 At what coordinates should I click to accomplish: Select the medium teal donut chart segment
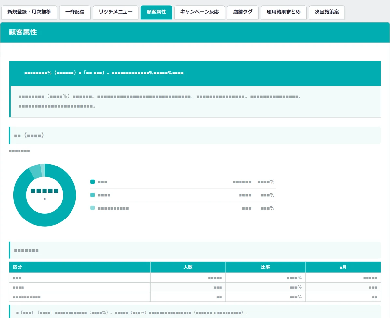tap(36, 172)
